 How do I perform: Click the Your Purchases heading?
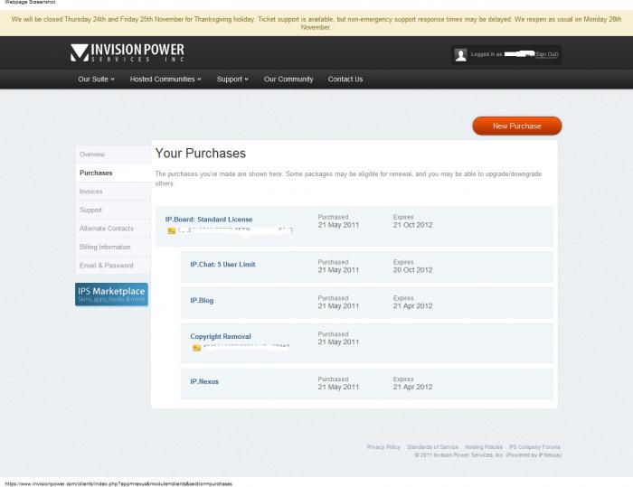(200, 154)
